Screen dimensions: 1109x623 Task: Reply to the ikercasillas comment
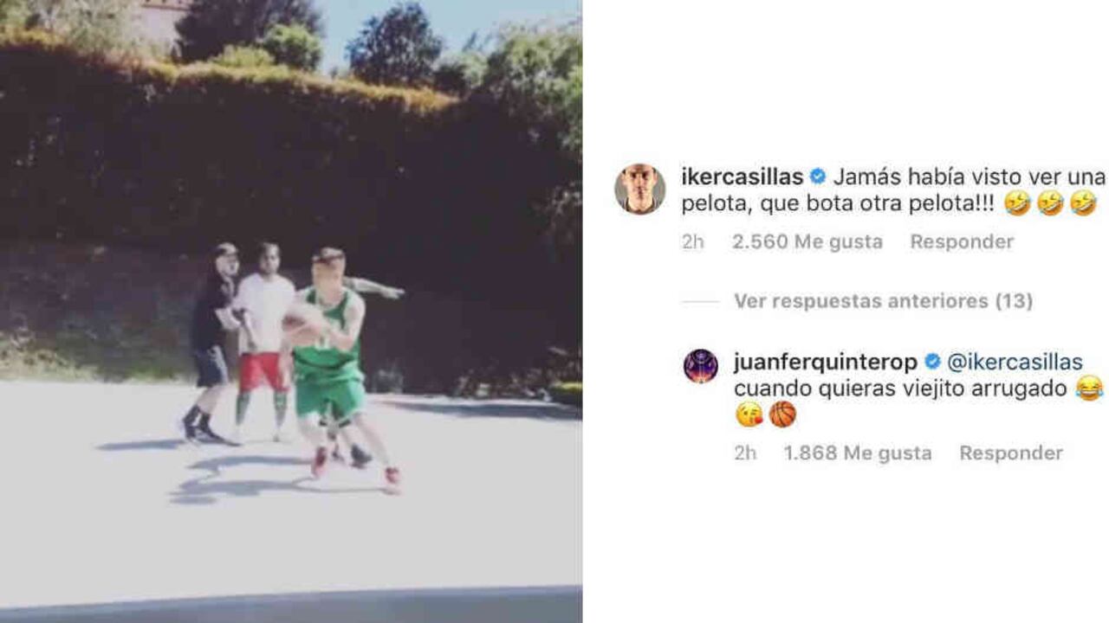pos(962,242)
